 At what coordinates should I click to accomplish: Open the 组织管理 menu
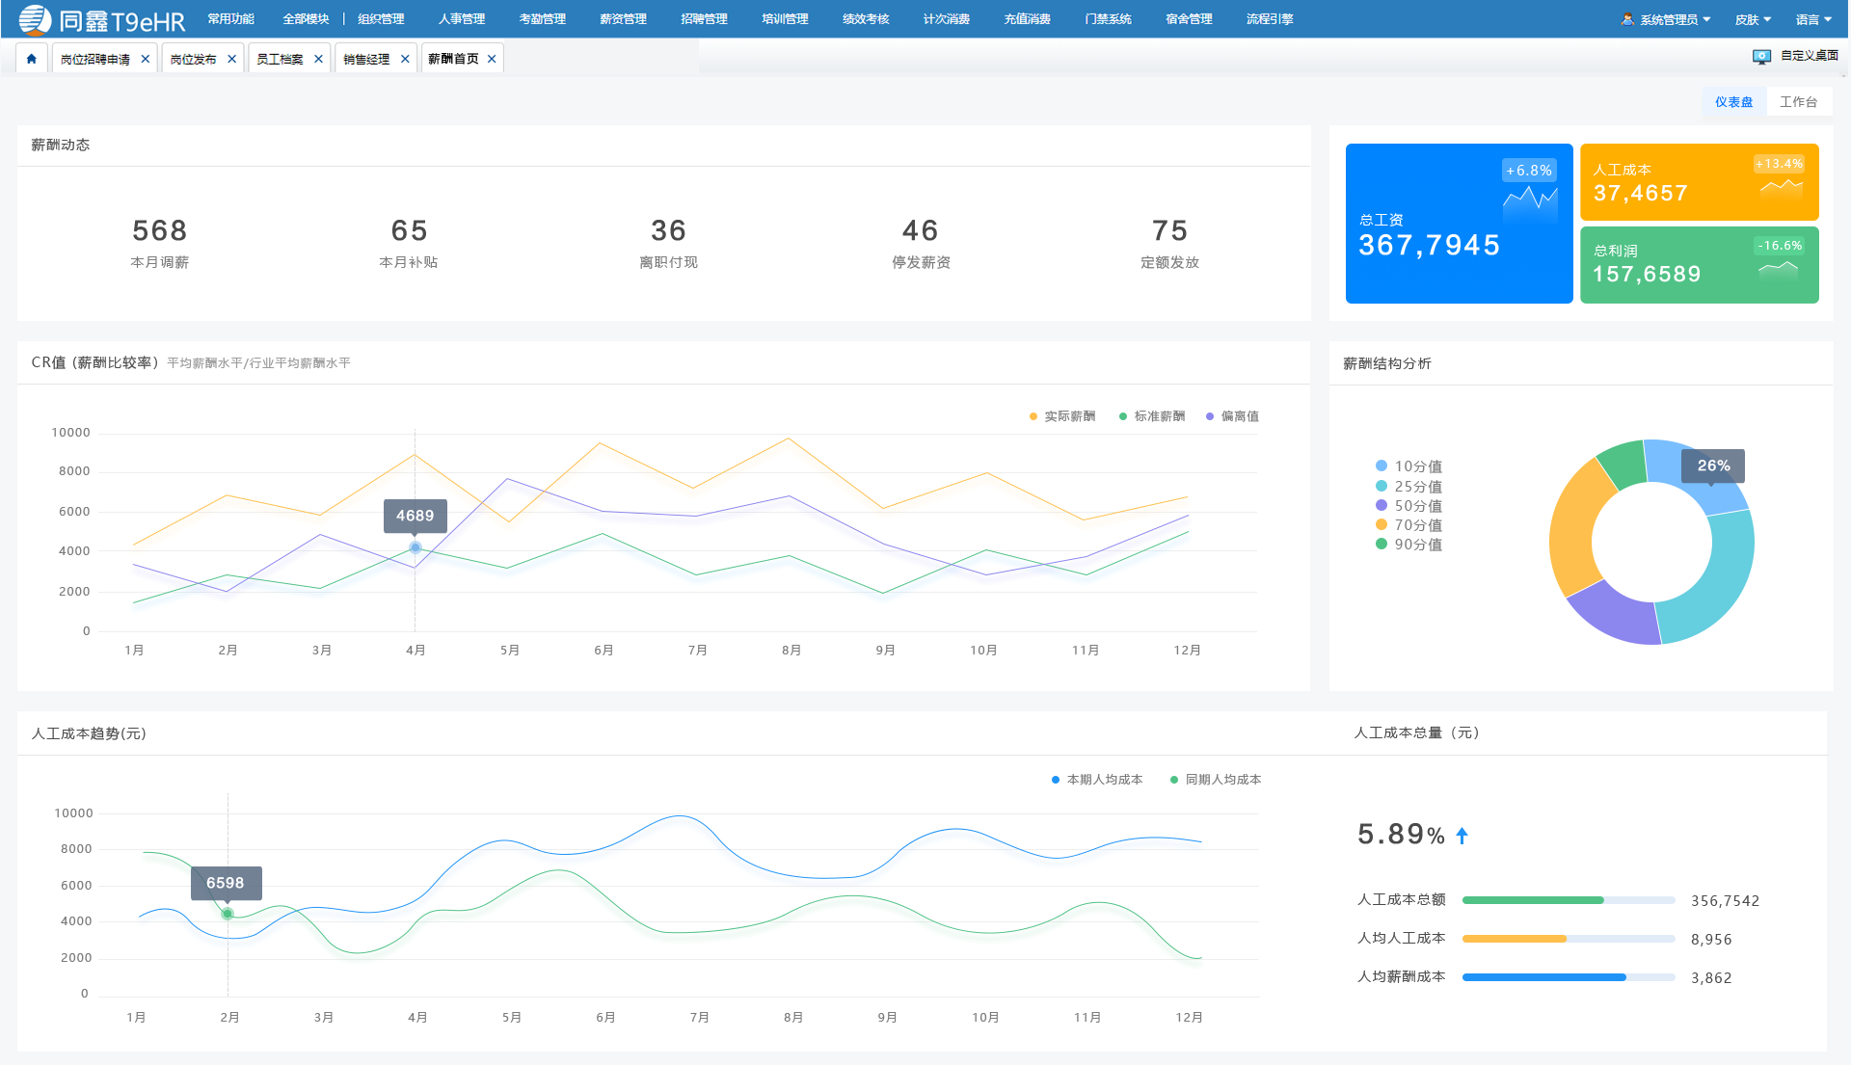click(381, 19)
